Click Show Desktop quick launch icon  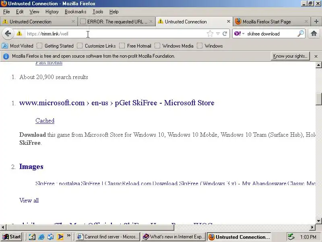(32, 237)
